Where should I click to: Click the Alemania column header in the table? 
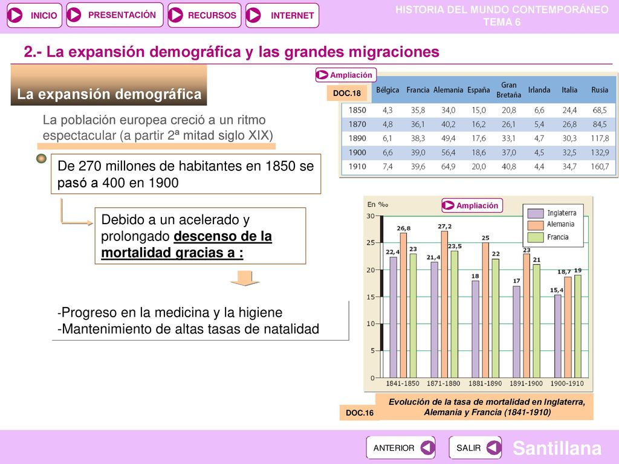pos(448,90)
